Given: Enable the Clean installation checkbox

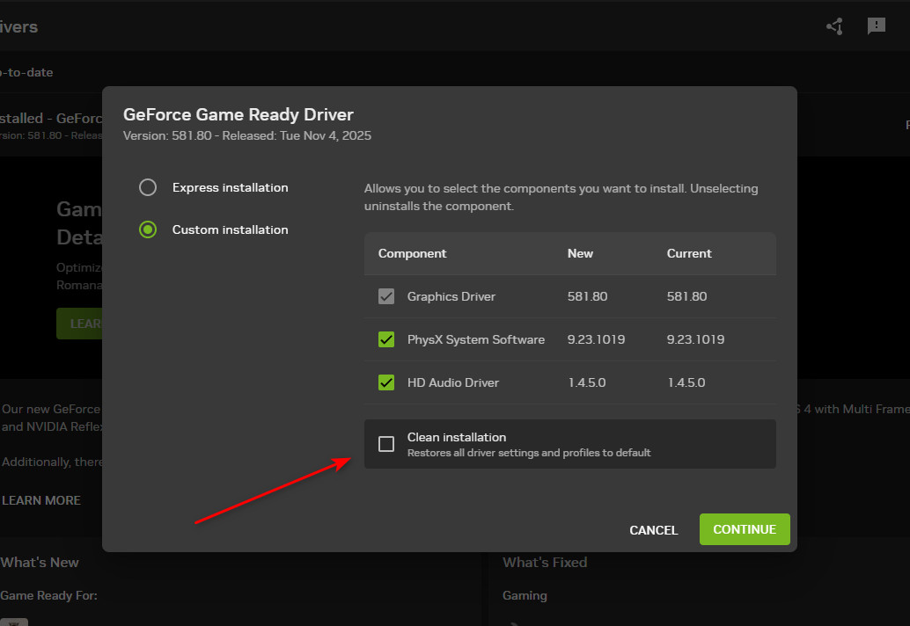Looking at the screenshot, I should (x=386, y=444).
